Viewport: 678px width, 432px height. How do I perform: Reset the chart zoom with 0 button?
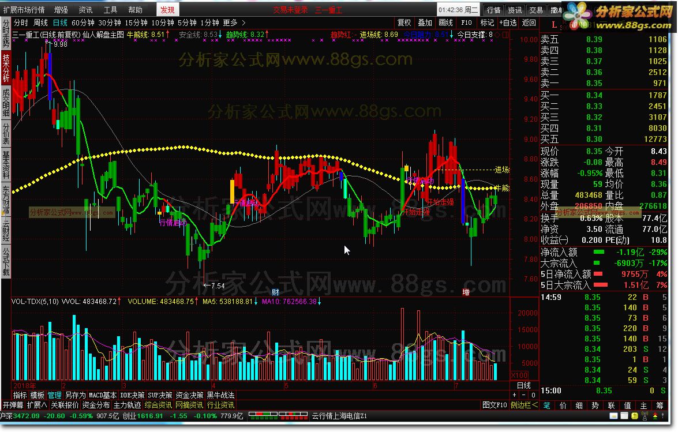(533, 395)
